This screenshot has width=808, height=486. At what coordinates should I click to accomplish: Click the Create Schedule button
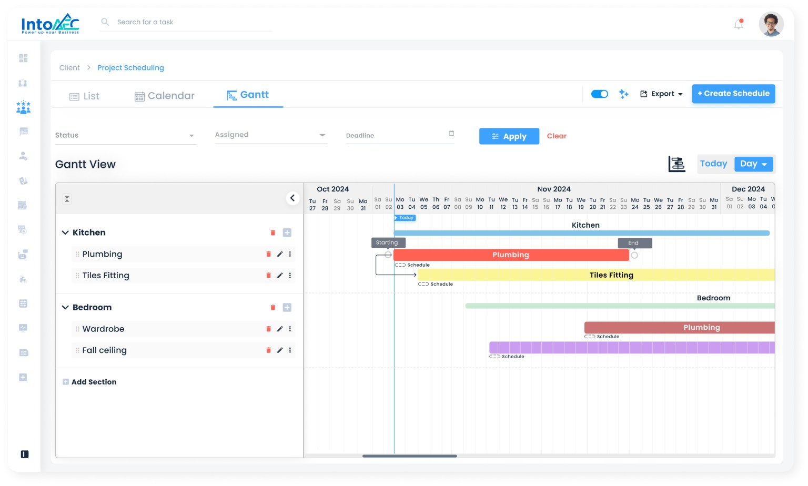tap(733, 94)
